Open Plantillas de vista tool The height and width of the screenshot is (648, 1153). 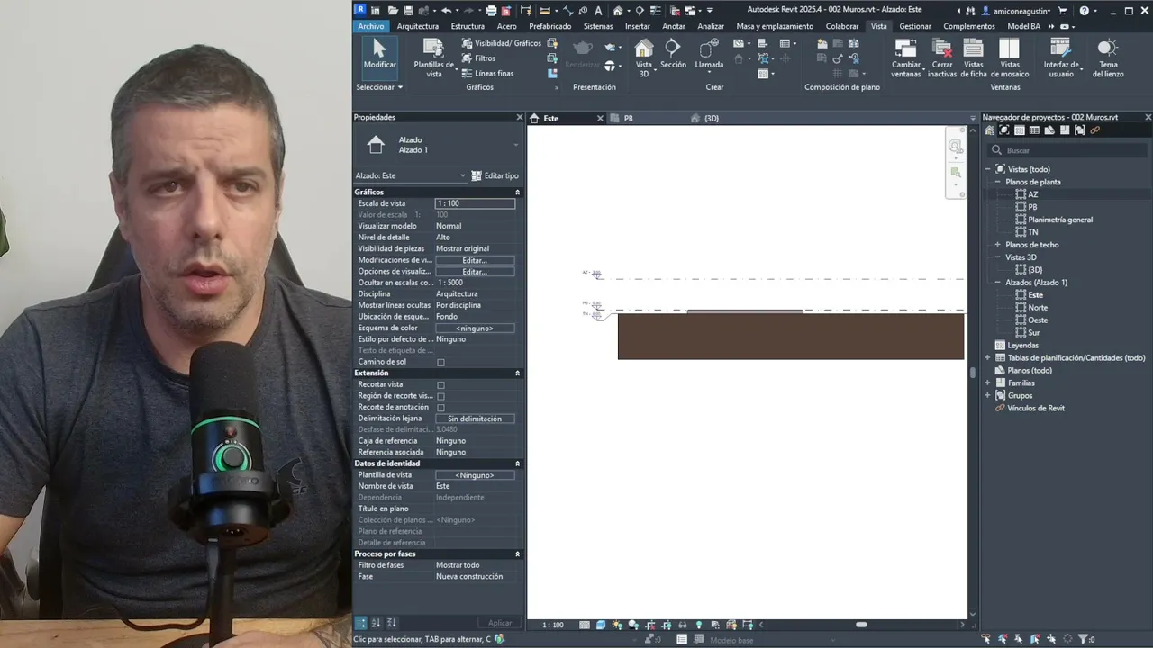(433, 56)
